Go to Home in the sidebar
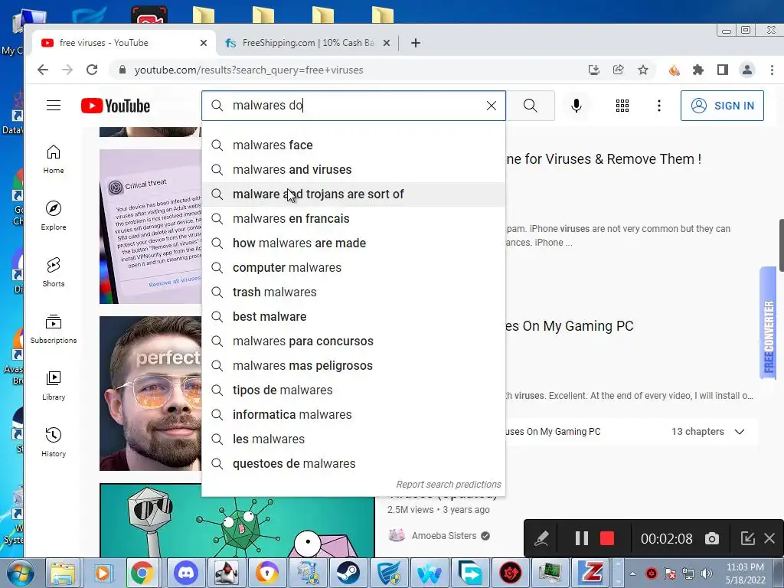The height and width of the screenshot is (588, 784). (x=54, y=159)
